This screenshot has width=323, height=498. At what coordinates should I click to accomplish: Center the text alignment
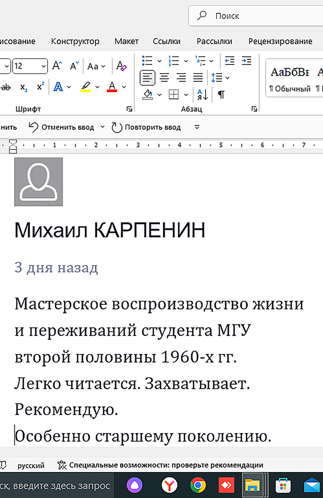(x=164, y=78)
